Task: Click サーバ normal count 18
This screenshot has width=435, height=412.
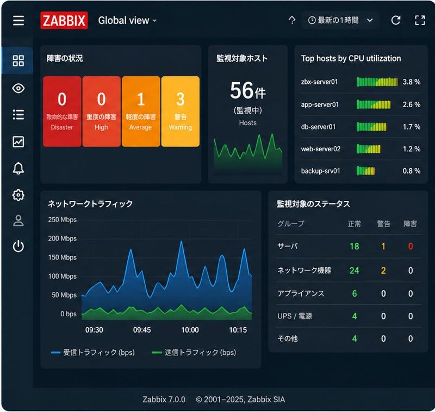Action: [x=355, y=246]
